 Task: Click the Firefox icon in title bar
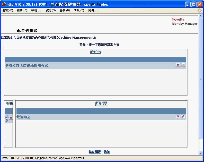[x=4, y=4]
